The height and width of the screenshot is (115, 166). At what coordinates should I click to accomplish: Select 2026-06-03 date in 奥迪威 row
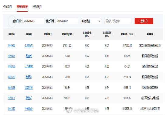[x=47, y=56]
